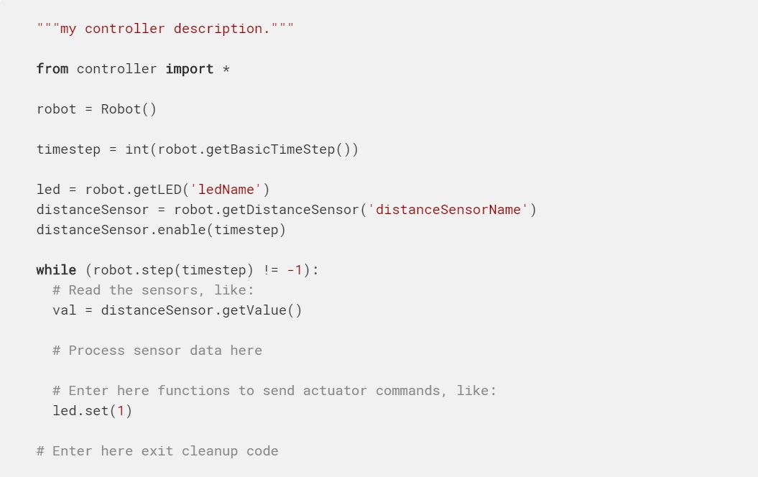Click the actuator commands comment line
The width and height of the screenshot is (758, 477).
click(274, 391)
